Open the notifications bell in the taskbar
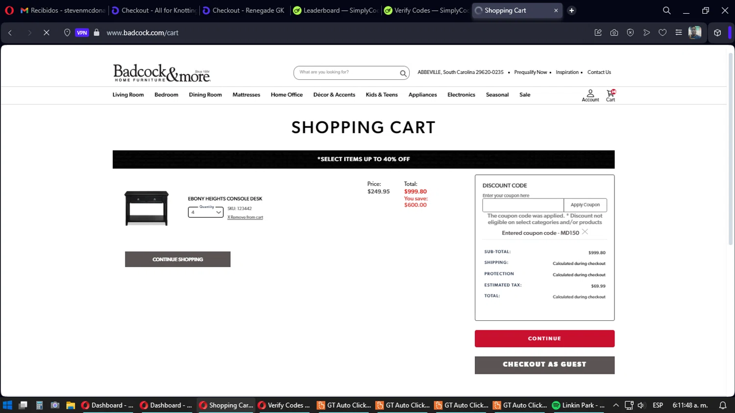Screen dimensions: 735x413 [x=723, y=405]
